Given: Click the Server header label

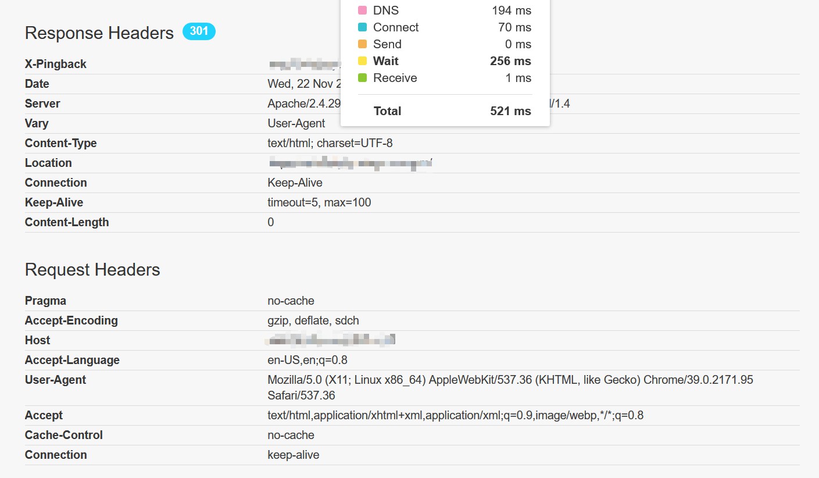Looking at the screenshot, I should 42,104.
